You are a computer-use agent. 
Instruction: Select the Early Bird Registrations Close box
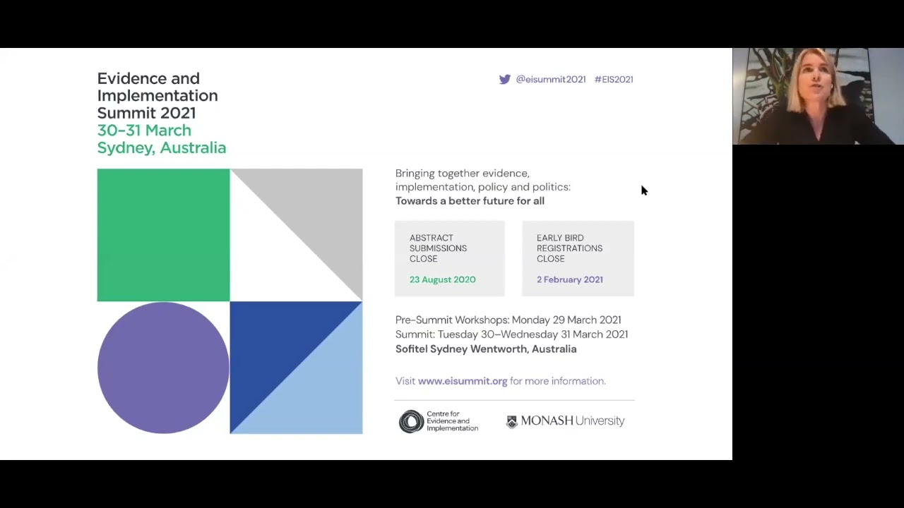[578, 258]
